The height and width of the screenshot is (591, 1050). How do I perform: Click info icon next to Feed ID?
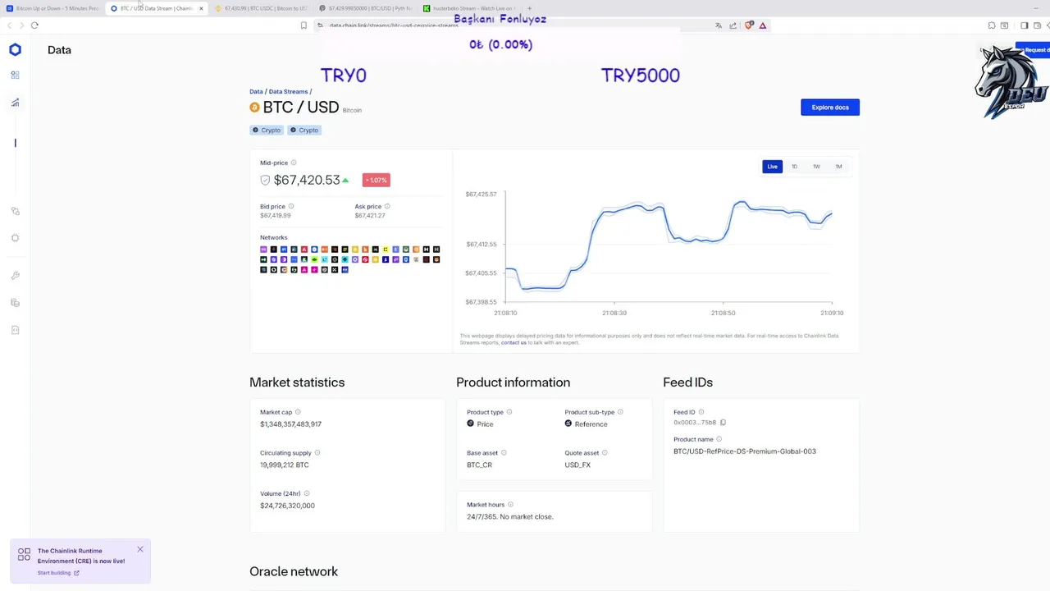(x=701, y=412)
